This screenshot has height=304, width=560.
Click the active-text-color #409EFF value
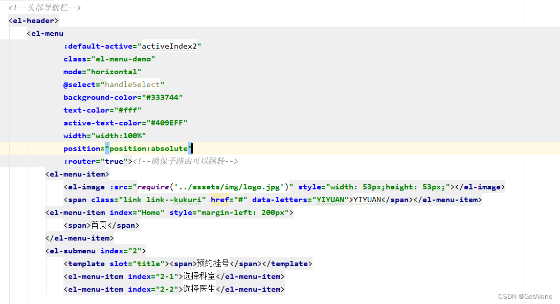(167, 123)
